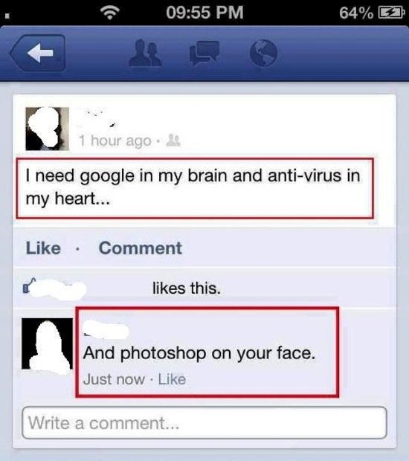Like the photoshop comment
This screenshot has width=409, height=461.
point(172,379)
